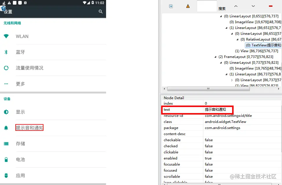Tap the 设置 title in app bar
Image resolution: width=282 pixels, height=185 pixels.
tap(8, 12)
